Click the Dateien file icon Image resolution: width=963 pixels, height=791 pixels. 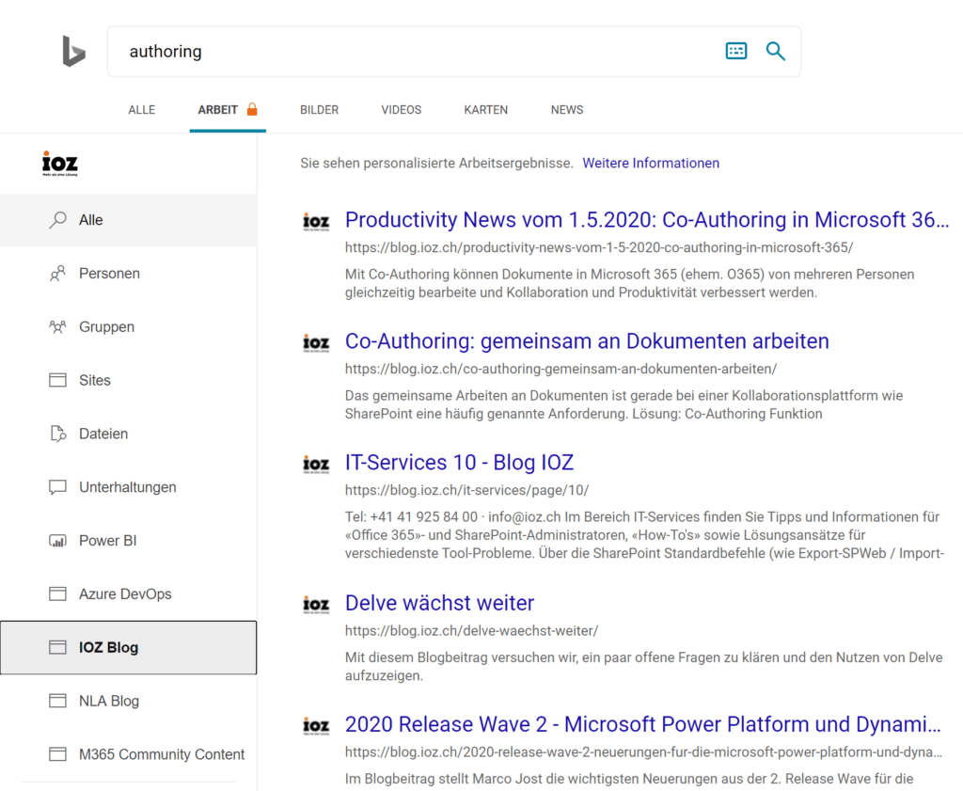tap(57, 434)
